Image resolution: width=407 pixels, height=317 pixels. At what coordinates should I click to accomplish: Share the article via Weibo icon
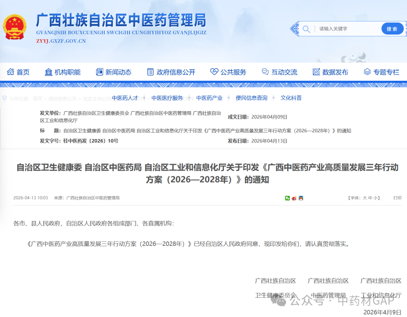coord(294,198)
